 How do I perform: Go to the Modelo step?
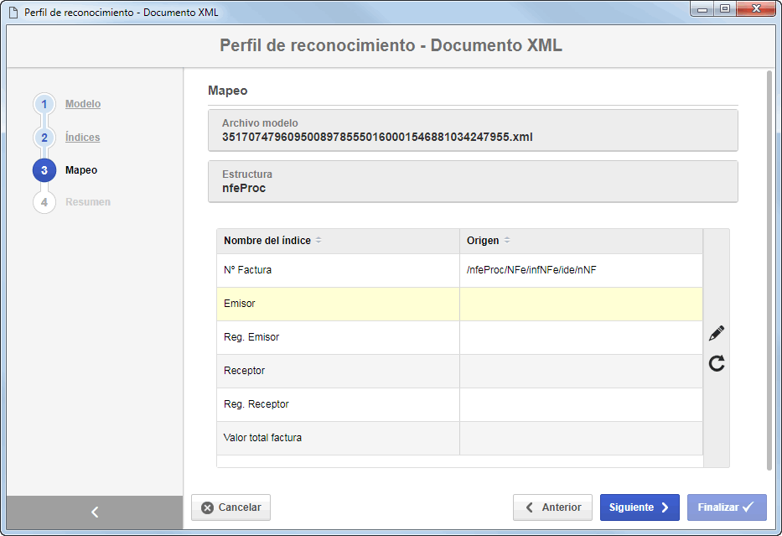pyautogui.click(x=83, y=104)
